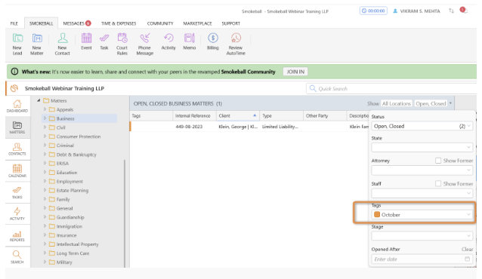Sort by Client column header
This screenshot has height=279, width=482.
click(238, 115)
